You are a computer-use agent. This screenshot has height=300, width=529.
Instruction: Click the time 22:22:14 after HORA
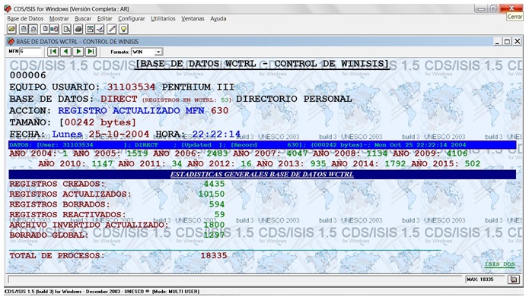[216, 134]
